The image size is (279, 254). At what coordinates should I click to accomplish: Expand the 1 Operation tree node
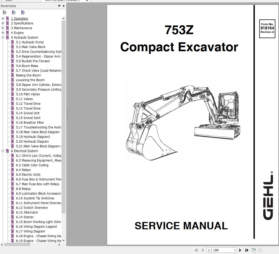[2, 18]
